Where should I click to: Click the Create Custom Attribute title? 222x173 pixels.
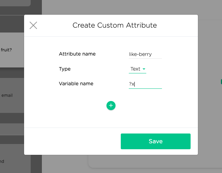click(114, 25)
